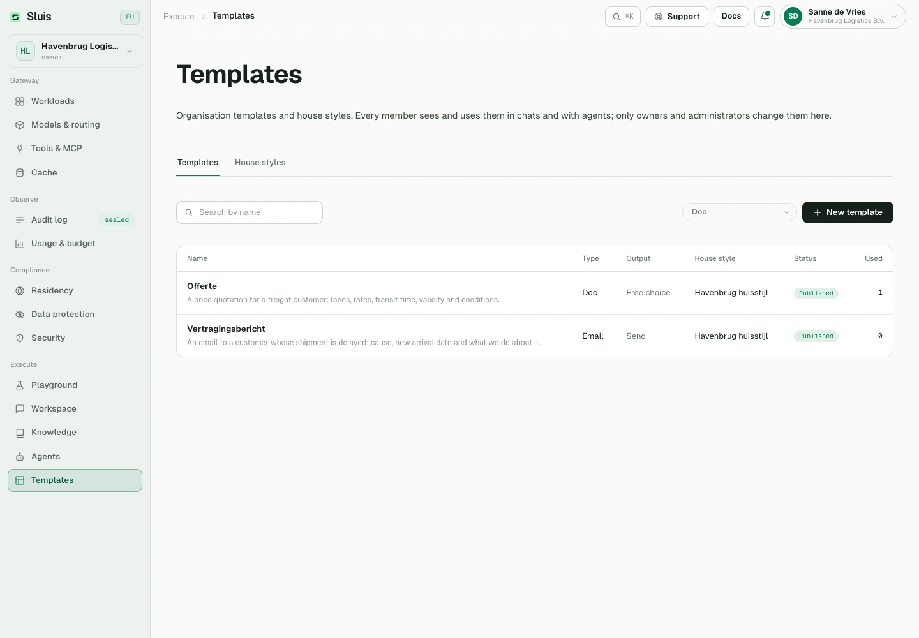This screenshot has height=638, width=919.
Task: Click the Residency globe icon
Action: pyautogui.click(x=20, y=291)
